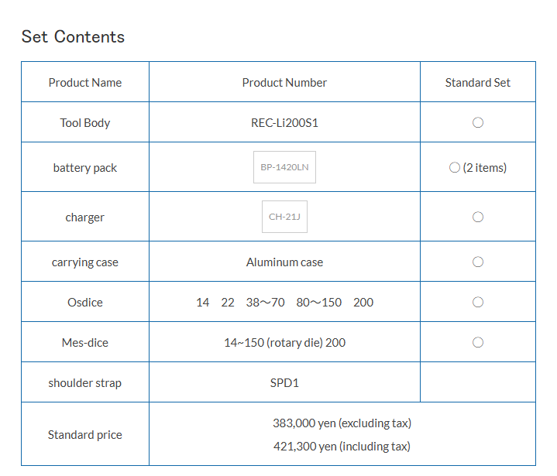The height and width of the screenshot is (476, 557).
Task: Select the 421,300 yen including tax text
Action: tap(342, 446)
